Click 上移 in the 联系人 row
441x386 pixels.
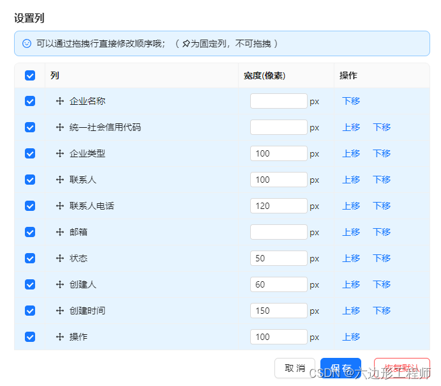tap(351, 180)
